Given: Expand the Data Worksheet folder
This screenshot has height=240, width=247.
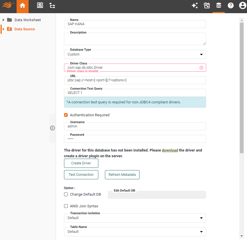Looking at the screenshot, I should click(3, 20).
